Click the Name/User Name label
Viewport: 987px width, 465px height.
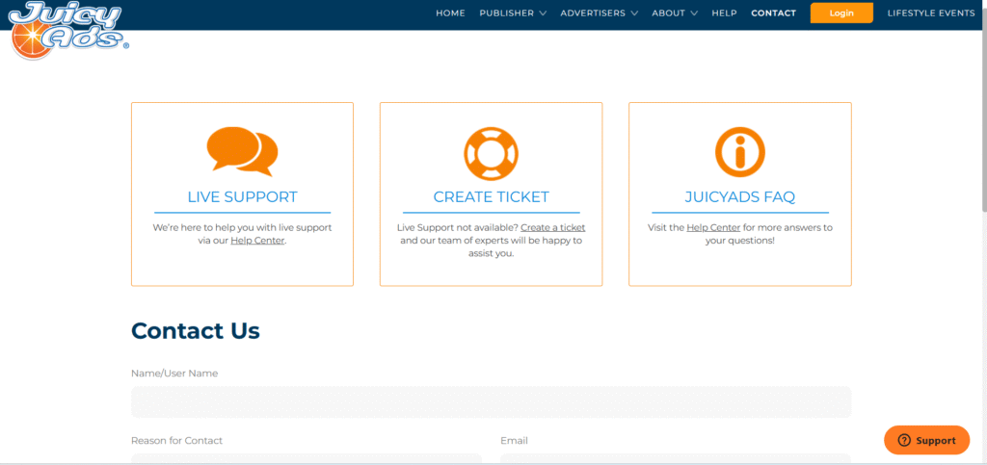174,374
